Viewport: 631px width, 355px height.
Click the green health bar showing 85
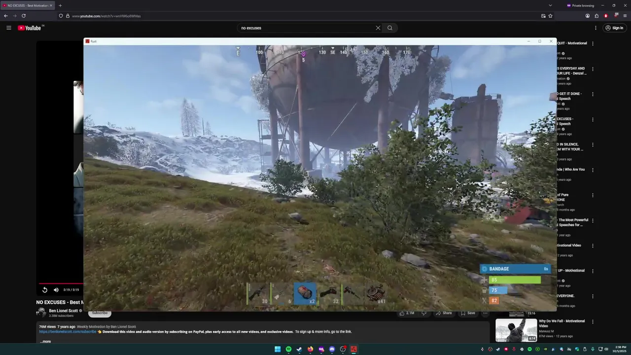pyautogui.click(x=515, y=280)
